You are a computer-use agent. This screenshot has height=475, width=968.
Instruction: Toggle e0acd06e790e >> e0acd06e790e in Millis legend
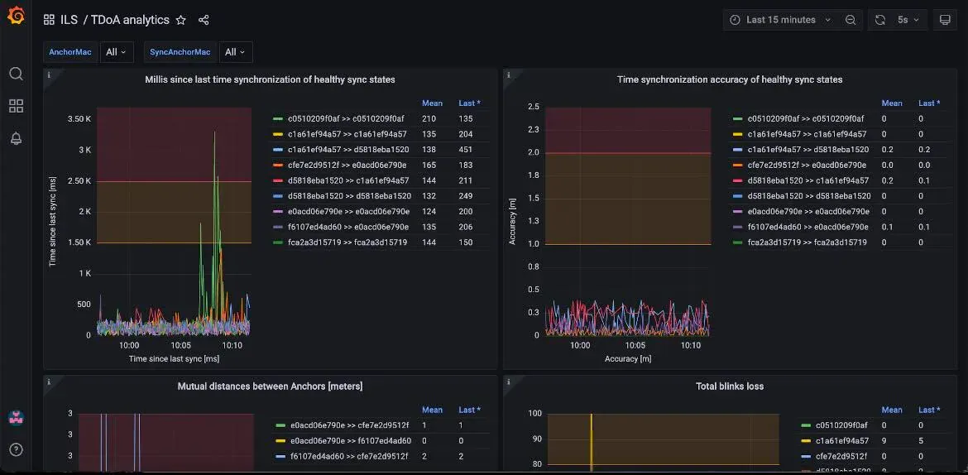tap(348, 211)
